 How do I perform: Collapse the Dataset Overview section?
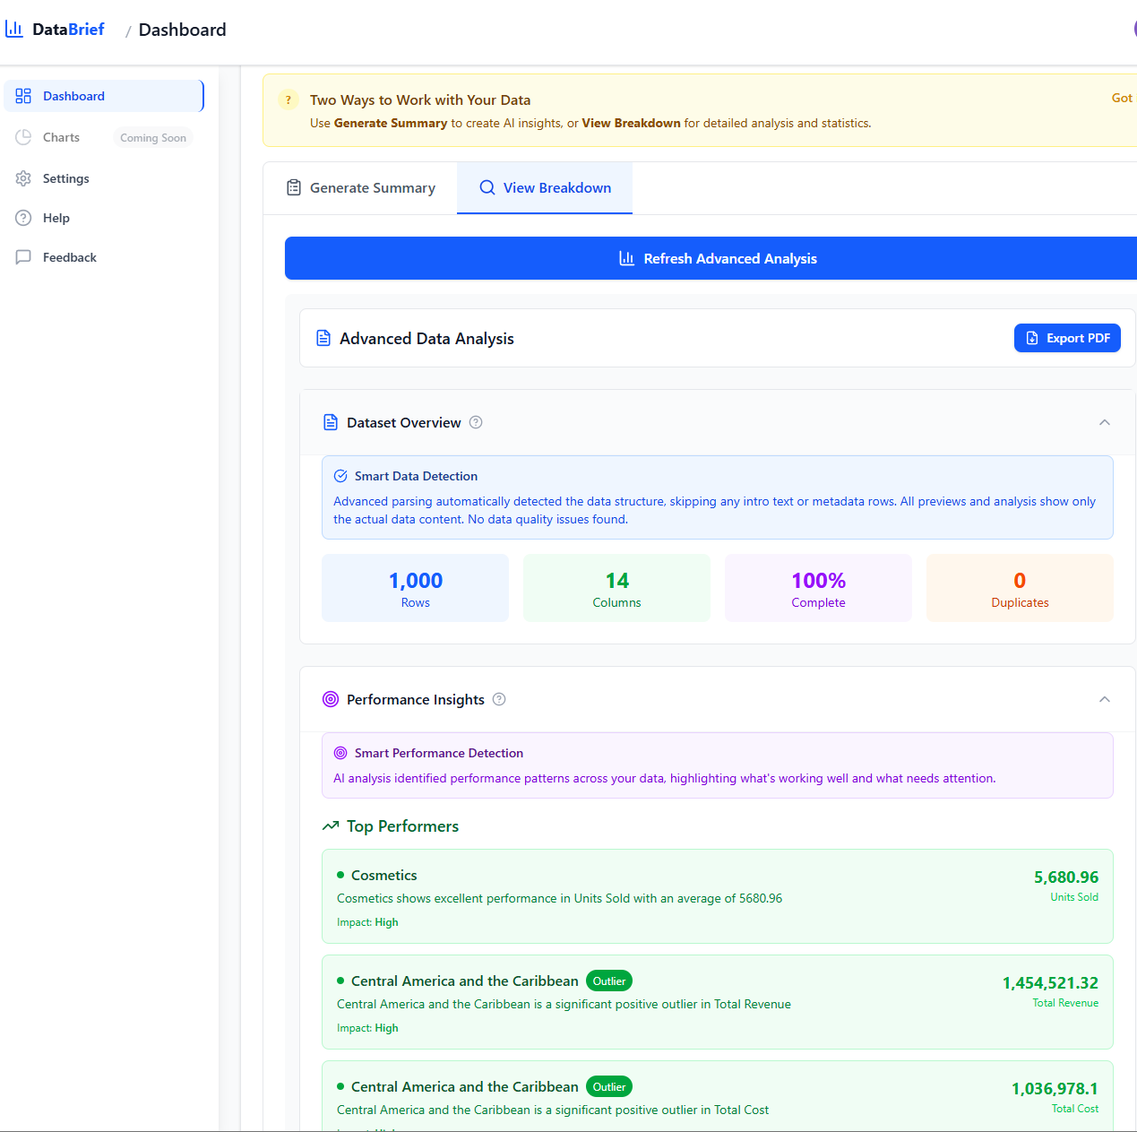click(1105, 422)
